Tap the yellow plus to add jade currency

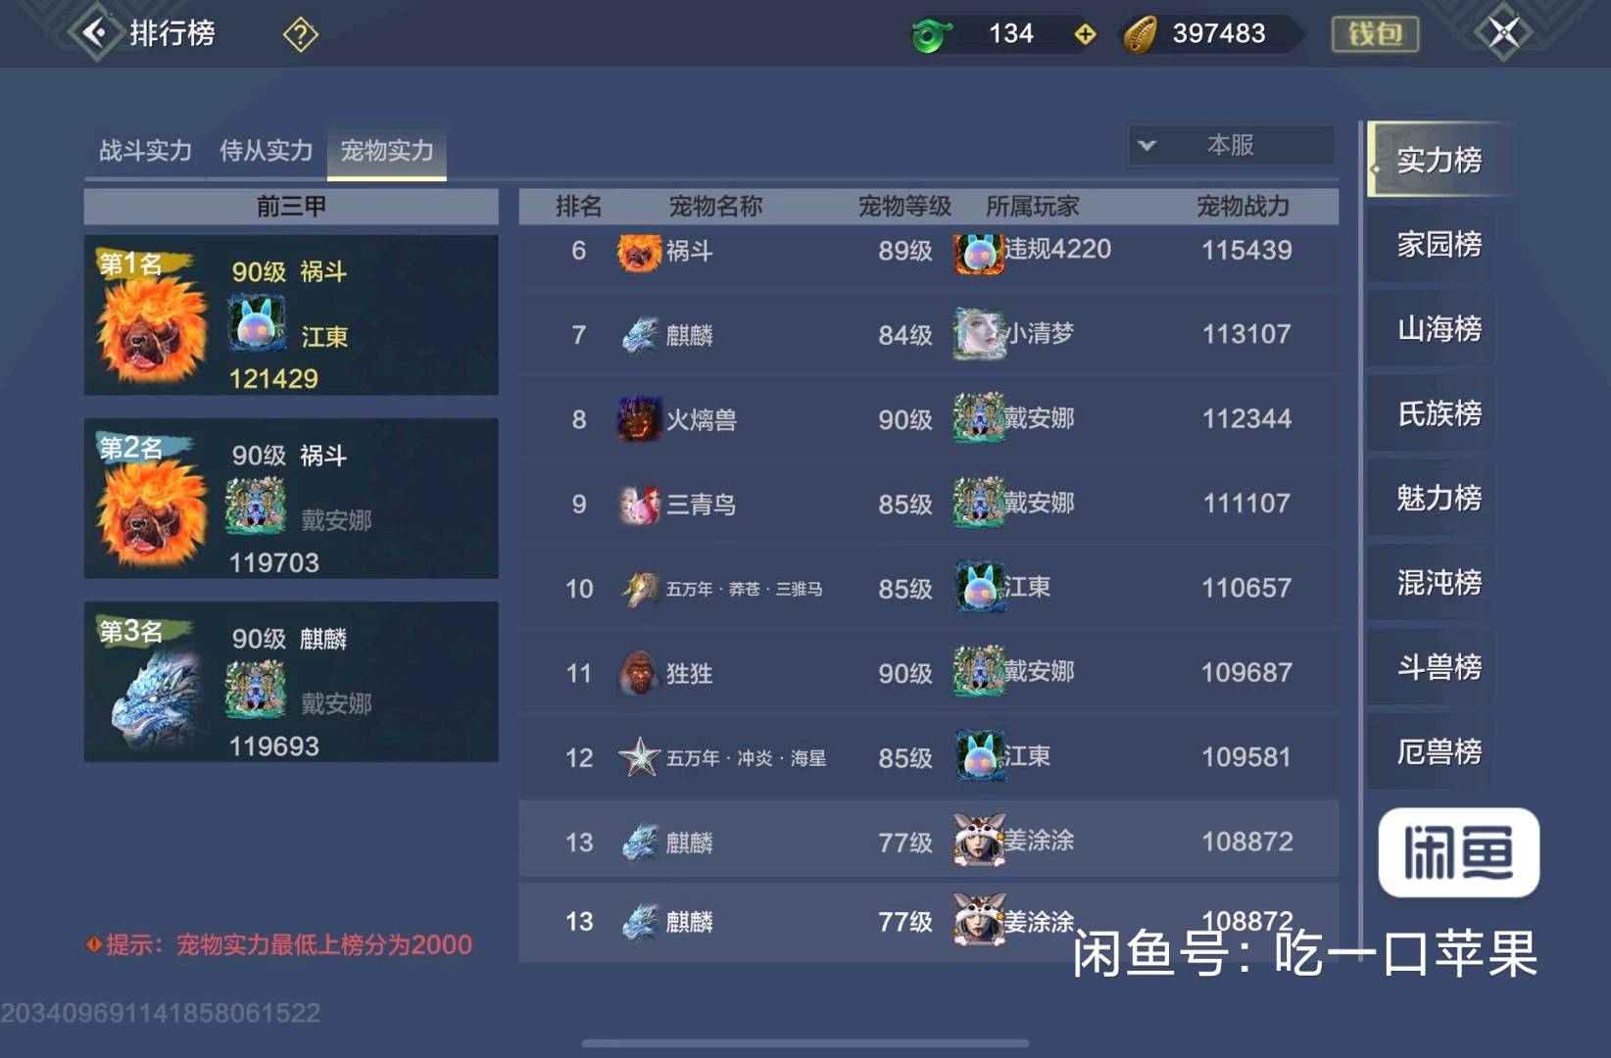1085,34
